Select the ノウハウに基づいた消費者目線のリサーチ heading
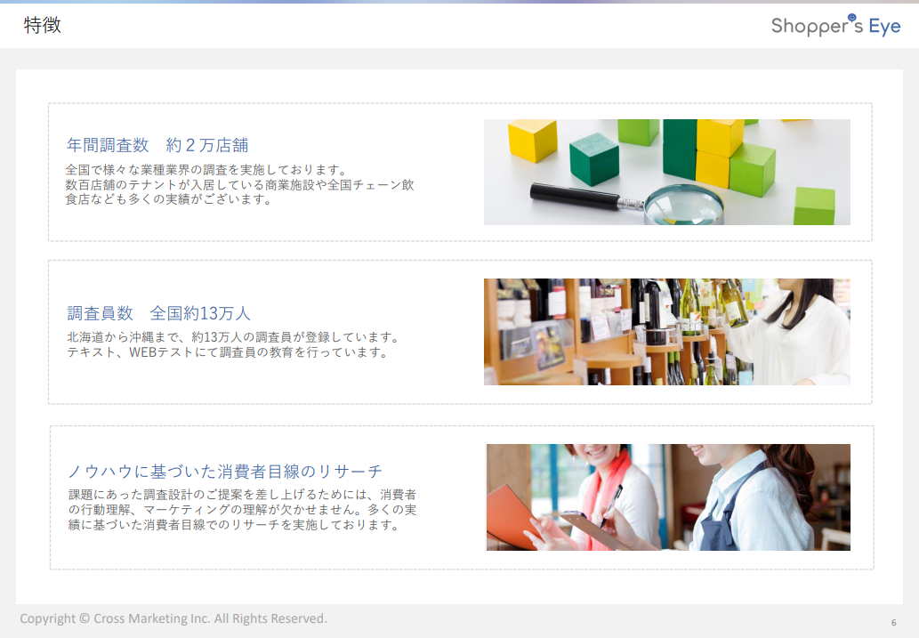 (225, 471)
